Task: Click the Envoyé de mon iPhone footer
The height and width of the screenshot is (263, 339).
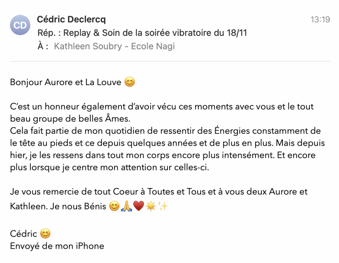Action: pyautogui.click(x=57, y=246)
